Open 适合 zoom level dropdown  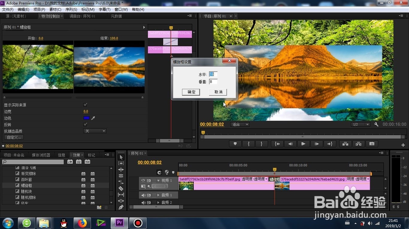(240, 125)
